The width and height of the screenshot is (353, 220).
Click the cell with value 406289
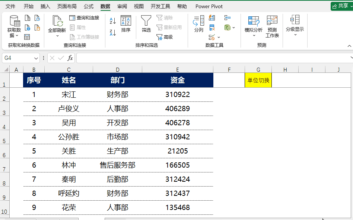tap(178, 109)
